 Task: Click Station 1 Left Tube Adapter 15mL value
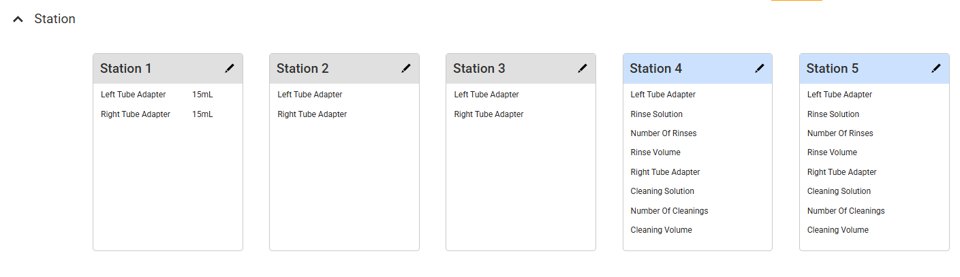tap(202, 95)
